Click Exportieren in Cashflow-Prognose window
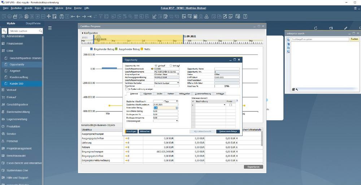This screenshot has height=185, width=361. 253,167
